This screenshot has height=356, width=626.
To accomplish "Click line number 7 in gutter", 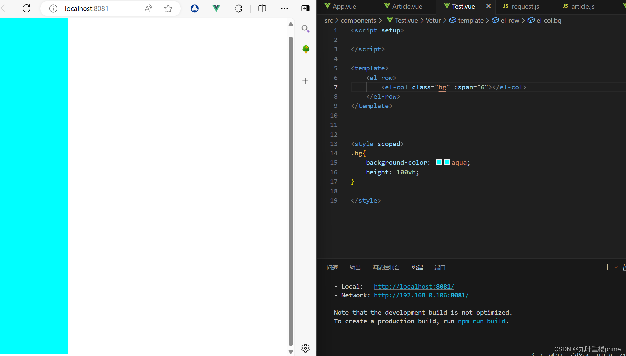I will click(336, 87).
